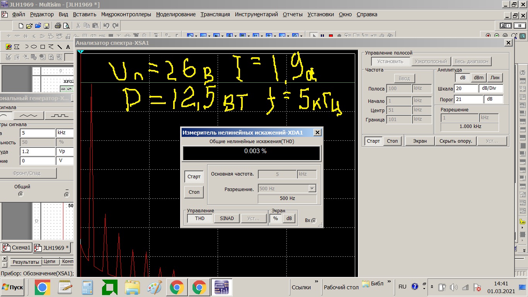The width and height of the screenshot is (528, 297).
Task: Select triangle waveform in function generator
Action: pos(29,116)
